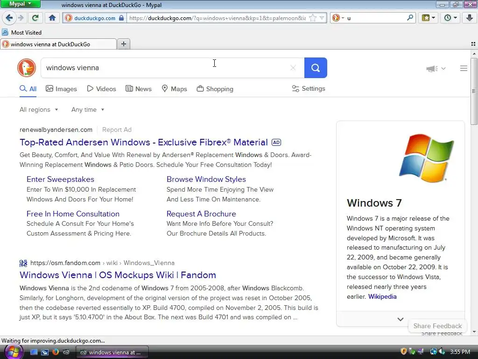This screenshot has height=359, width=478.
Task: Select the All results tab
Action: tap(28, 89)
